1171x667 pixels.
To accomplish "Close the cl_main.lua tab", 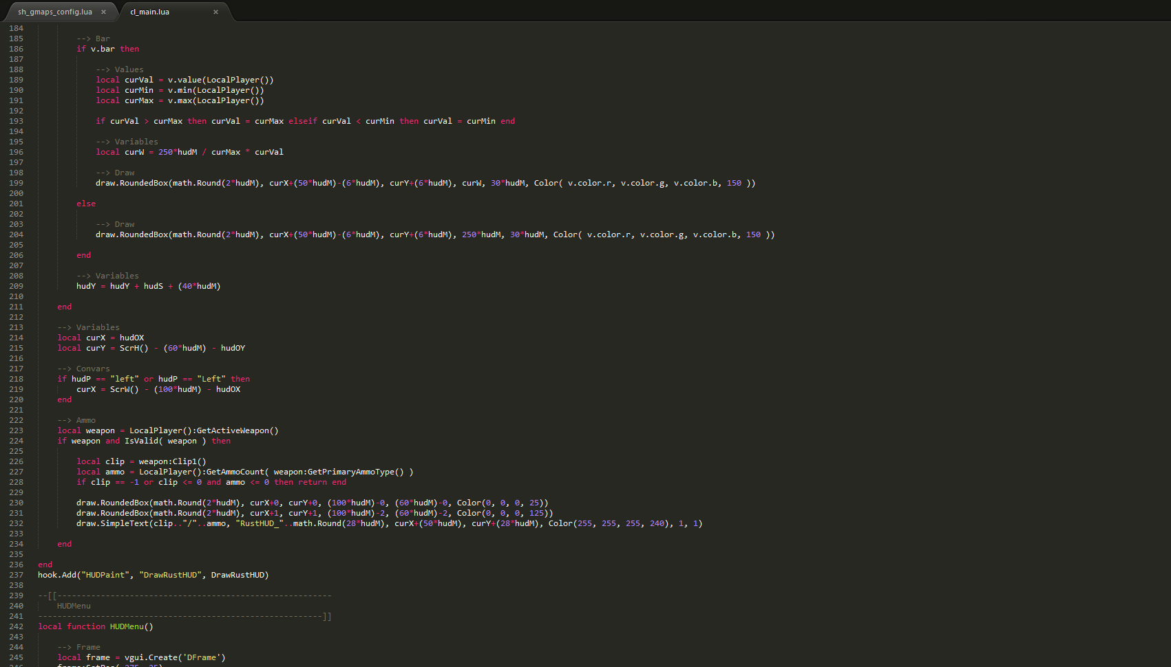I will coord(215,12).
